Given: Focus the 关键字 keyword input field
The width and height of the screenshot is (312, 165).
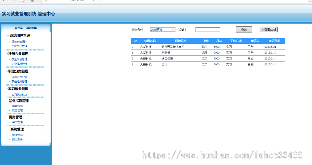Looking at the screenshot, I should point(208,30).
